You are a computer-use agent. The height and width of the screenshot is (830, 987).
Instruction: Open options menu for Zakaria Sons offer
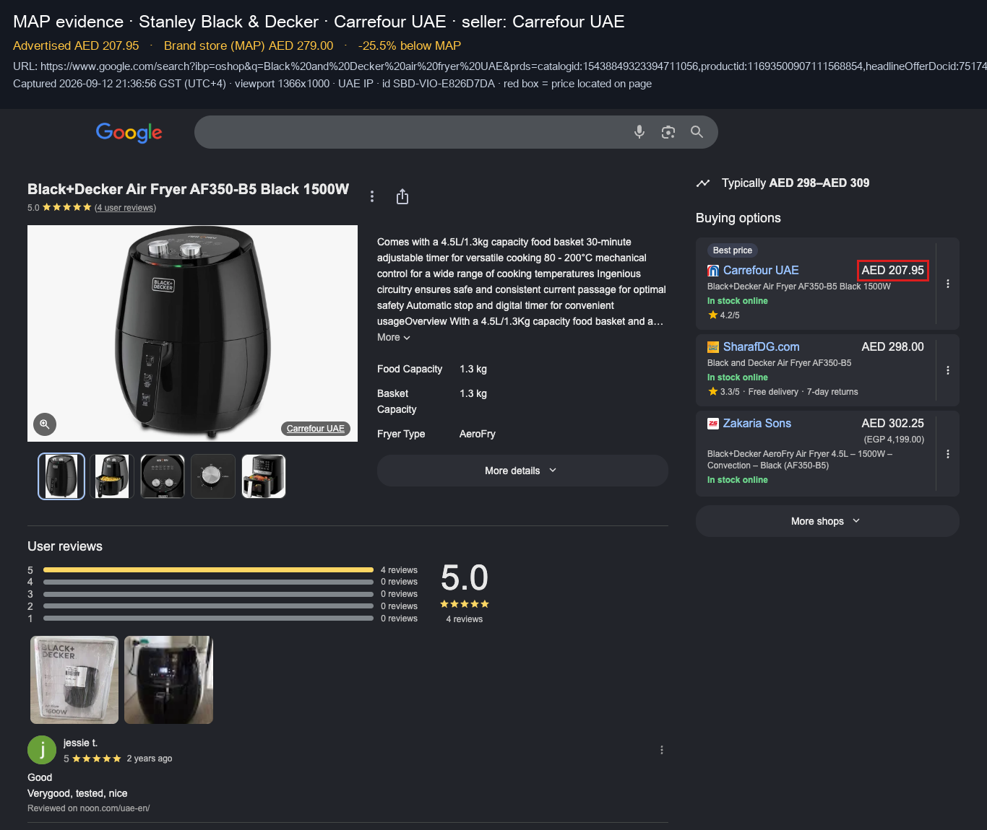(x=948, y=454)
